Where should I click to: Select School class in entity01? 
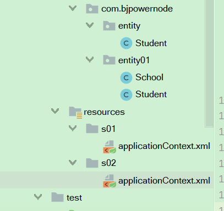(x=149, y=77)
